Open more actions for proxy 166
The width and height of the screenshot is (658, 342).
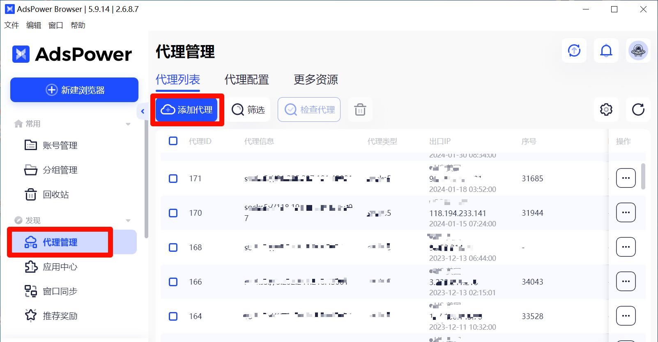(626, 281)
